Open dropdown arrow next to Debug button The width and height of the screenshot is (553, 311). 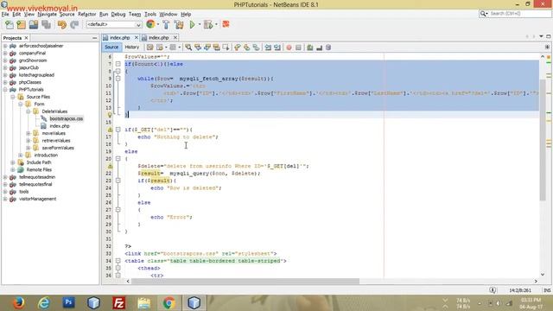216,24
